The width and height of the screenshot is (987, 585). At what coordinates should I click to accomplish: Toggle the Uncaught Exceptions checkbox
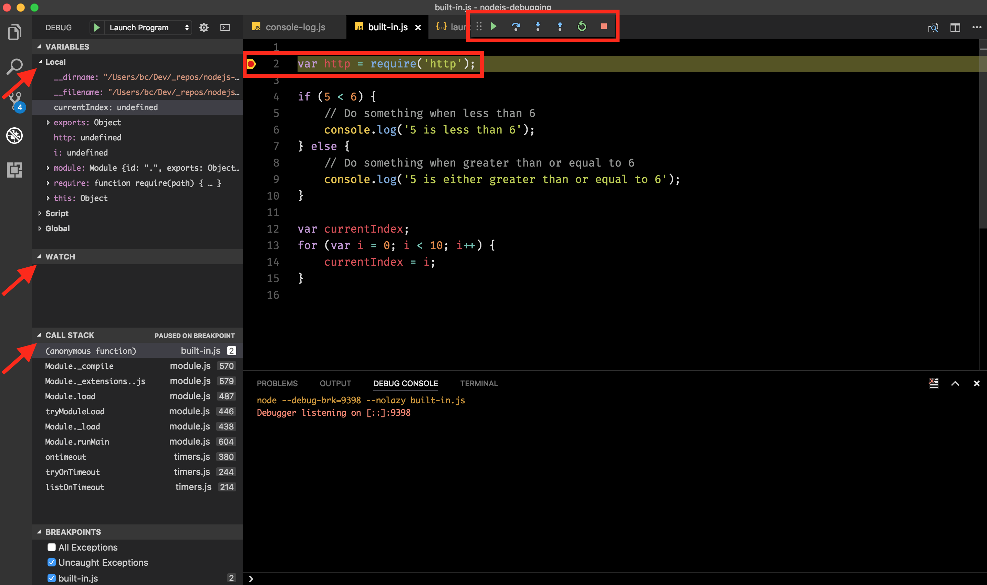[x=51, y=562]
